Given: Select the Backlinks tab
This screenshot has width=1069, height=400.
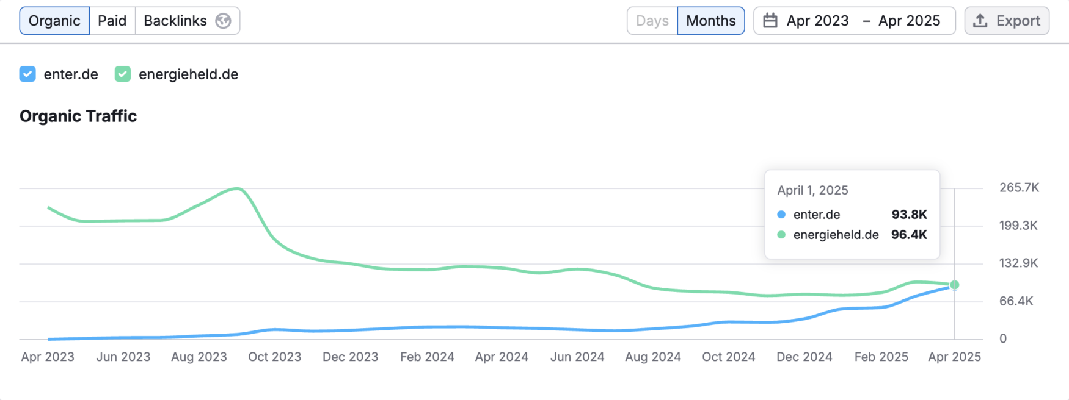Looking at the screenshot, I should pos(175,21).
